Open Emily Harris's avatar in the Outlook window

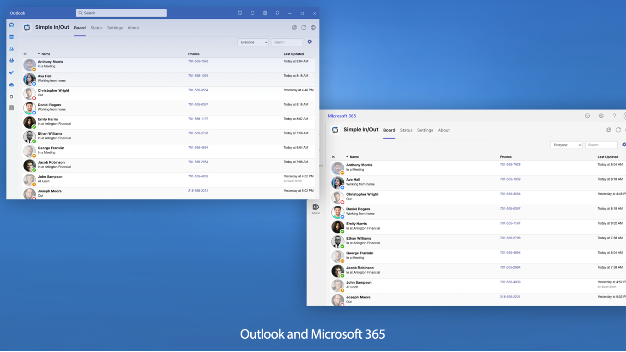29,122
